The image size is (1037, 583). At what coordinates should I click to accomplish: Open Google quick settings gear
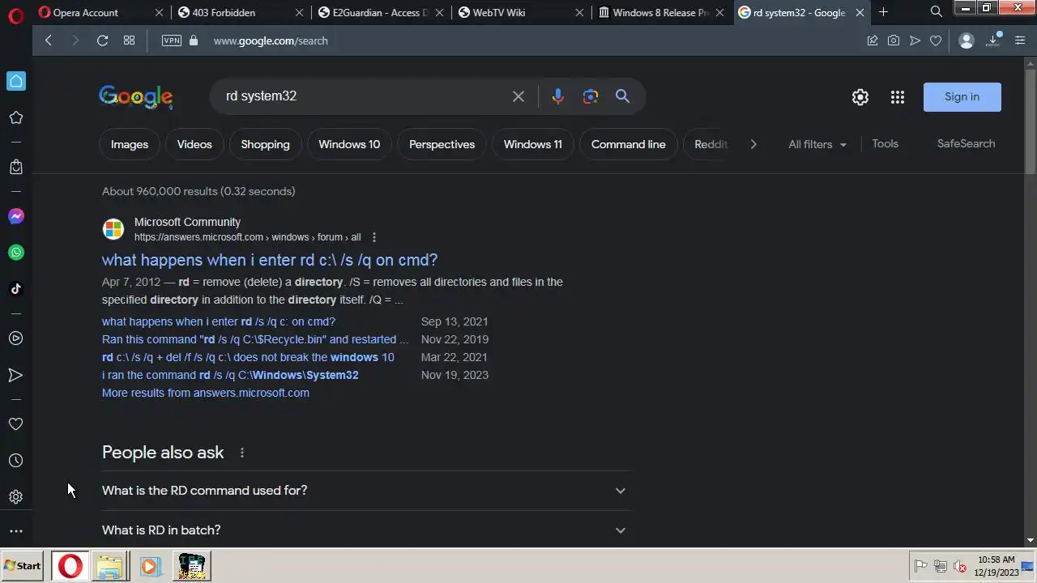(x=860, y=97)
